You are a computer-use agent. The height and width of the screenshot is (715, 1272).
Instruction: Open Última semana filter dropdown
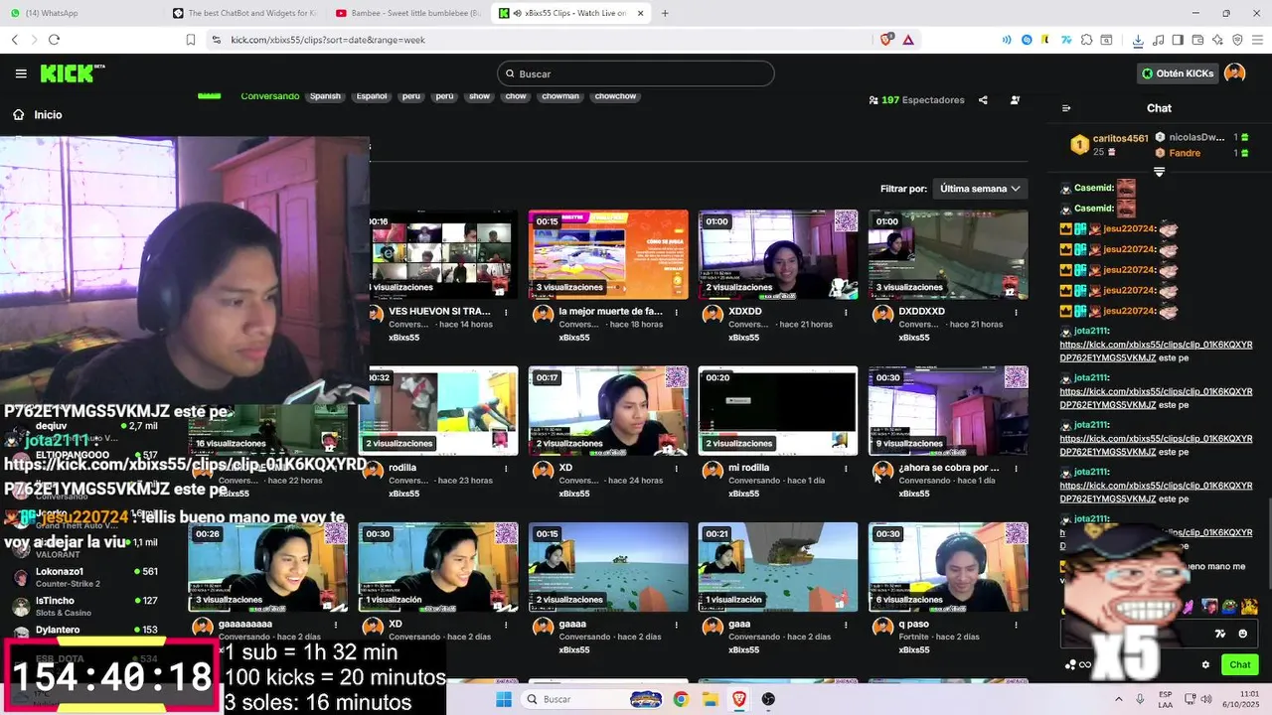[x=980, y=189]
